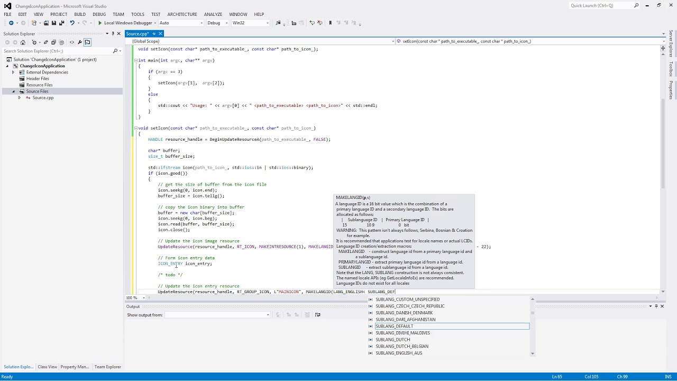
Task: Collapse the Source Files folder
Action: tap(13, 91)
